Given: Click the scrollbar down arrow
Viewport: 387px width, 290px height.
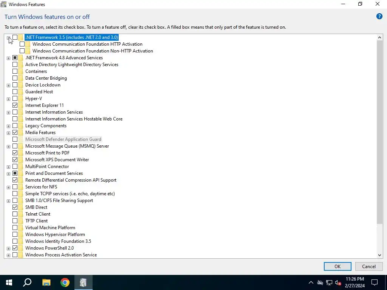Looking at the screenshot, I should tap(379, 255).
